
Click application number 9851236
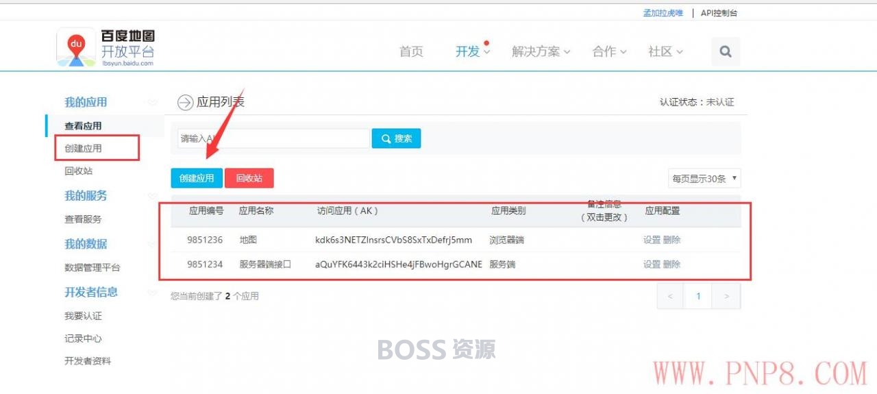click(x=205, y=240)
